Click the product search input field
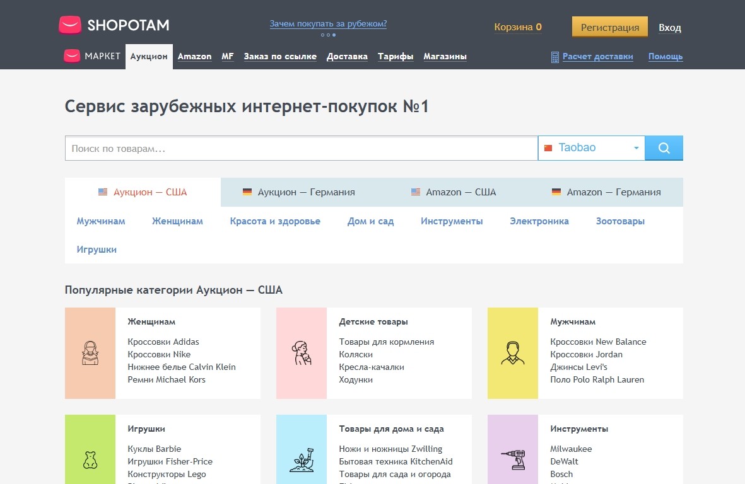 [x=302, y=148]
